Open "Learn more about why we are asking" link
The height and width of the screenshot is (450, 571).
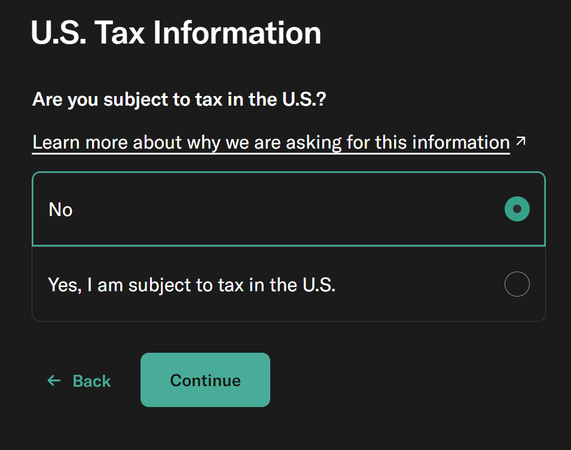coord(270,143)
